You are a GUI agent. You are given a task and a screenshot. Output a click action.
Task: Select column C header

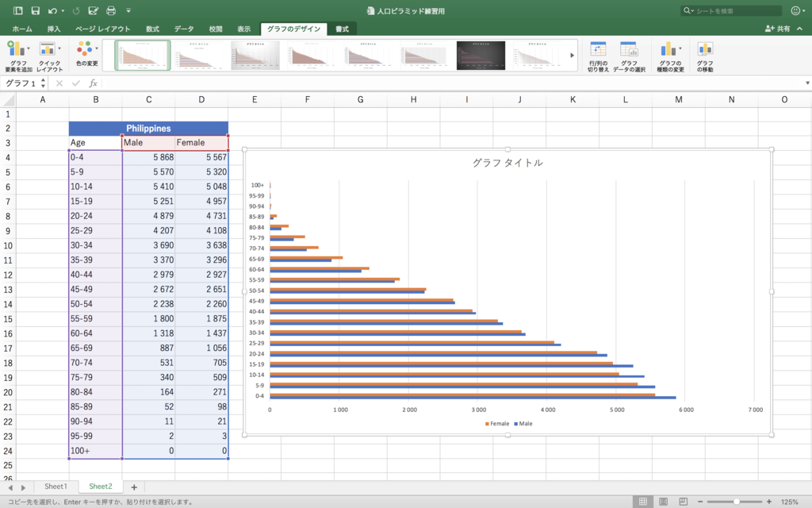coord(148,99)
